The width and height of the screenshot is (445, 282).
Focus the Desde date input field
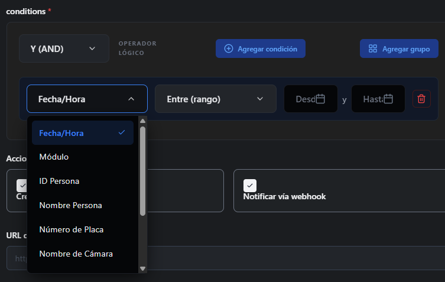coord(311,99)
